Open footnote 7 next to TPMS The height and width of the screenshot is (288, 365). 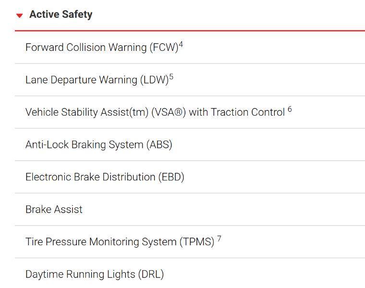tap(219, 239)
